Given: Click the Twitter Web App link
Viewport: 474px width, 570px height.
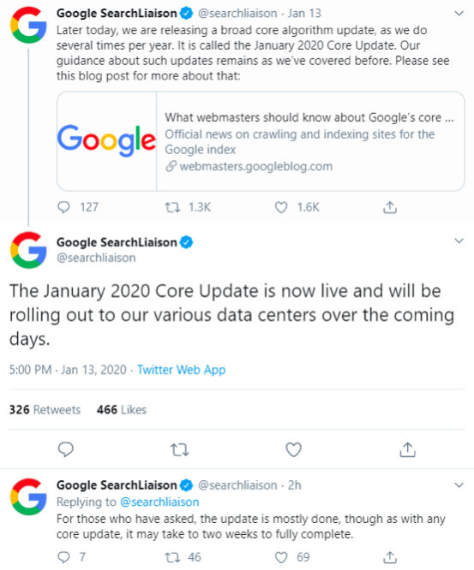Looking at the screenshot, I should 182,370.
